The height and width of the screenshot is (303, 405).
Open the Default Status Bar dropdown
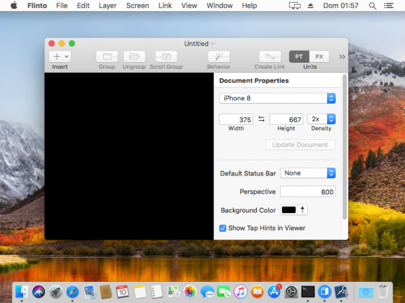point(308,173)
